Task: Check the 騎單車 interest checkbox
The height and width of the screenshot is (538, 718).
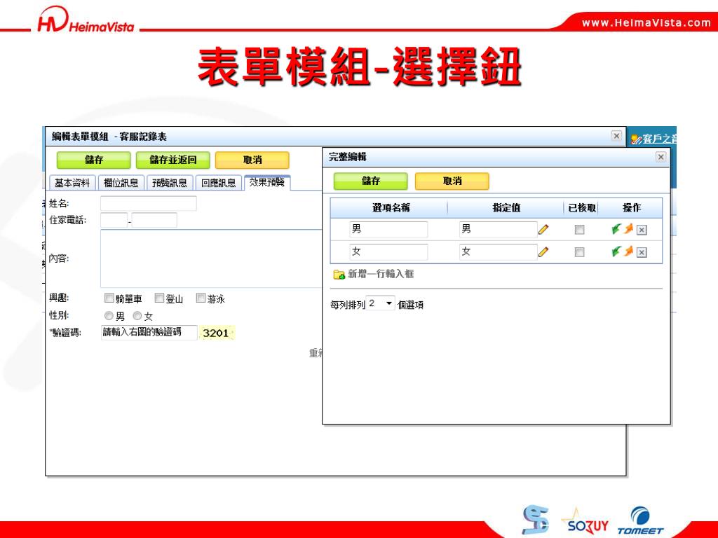Action: 109,298
